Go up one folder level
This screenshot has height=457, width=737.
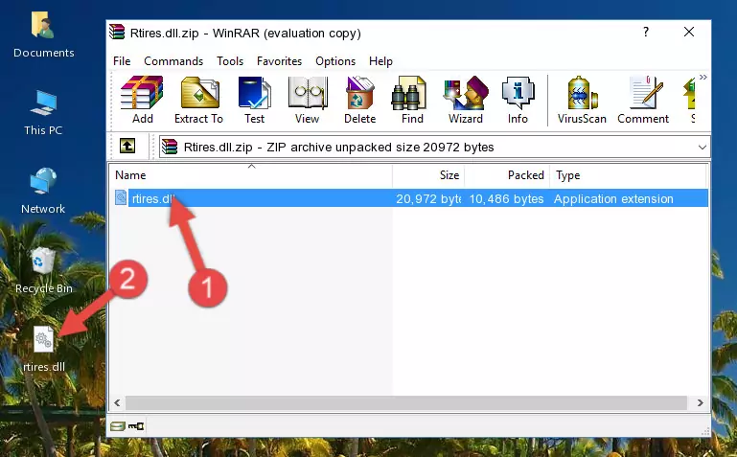tap(127, 146)
